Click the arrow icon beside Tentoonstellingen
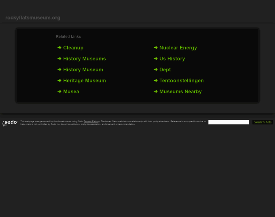The image size is (275, 217). (156, 80)
